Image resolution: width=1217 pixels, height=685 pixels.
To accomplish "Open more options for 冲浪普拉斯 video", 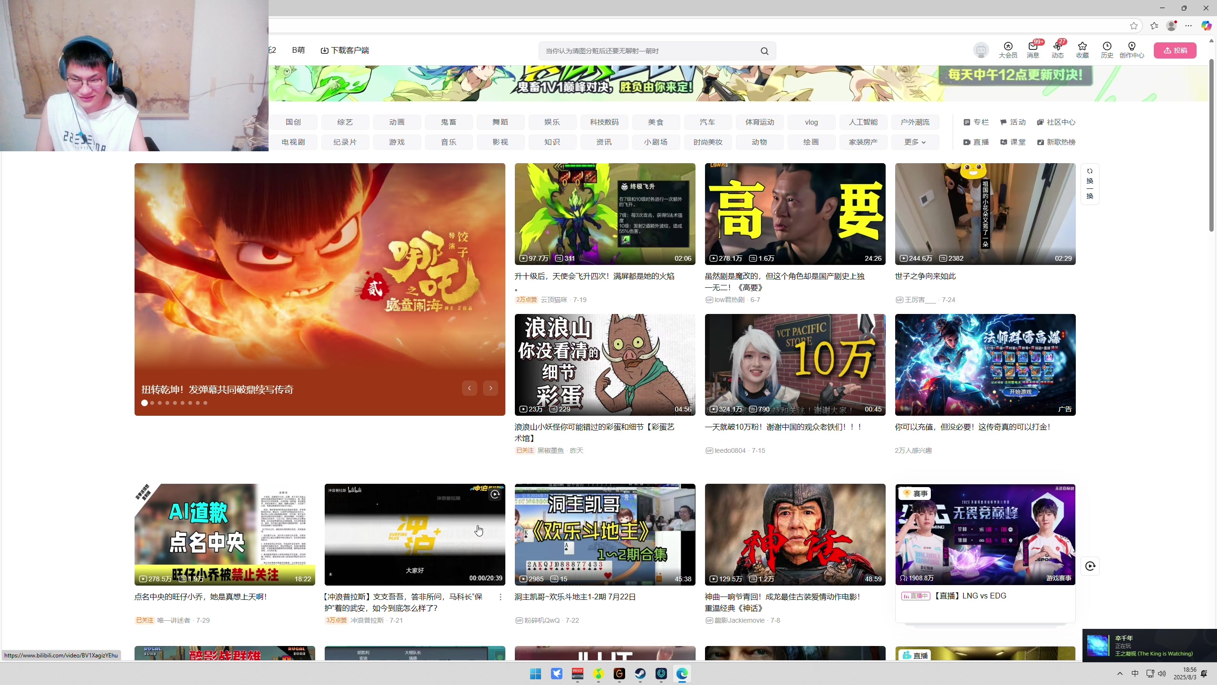I will [500, 597].
